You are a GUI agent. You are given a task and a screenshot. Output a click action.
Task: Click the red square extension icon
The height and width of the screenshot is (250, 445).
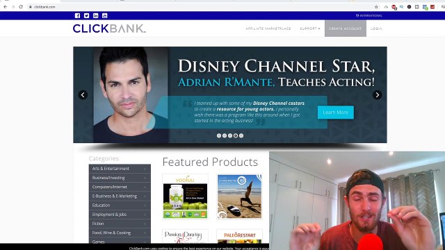tap(432, 7)
